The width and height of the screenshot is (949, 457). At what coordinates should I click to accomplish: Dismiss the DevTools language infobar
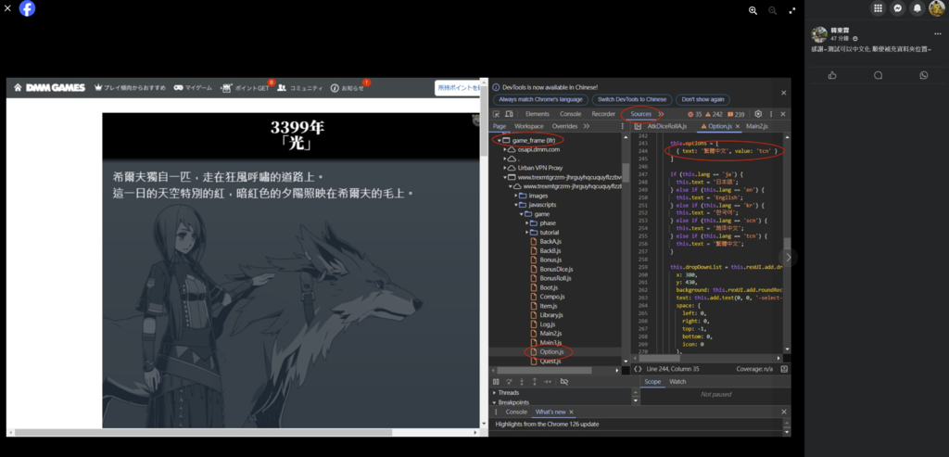pos(783,93)
